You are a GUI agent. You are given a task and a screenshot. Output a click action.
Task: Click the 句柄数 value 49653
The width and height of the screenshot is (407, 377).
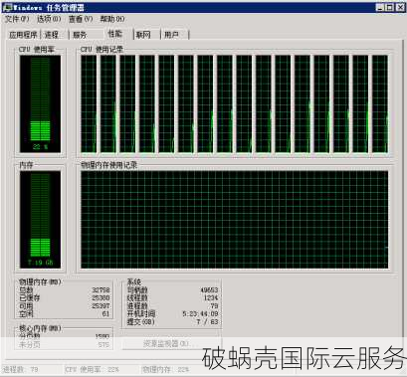[x=209, y=289]
